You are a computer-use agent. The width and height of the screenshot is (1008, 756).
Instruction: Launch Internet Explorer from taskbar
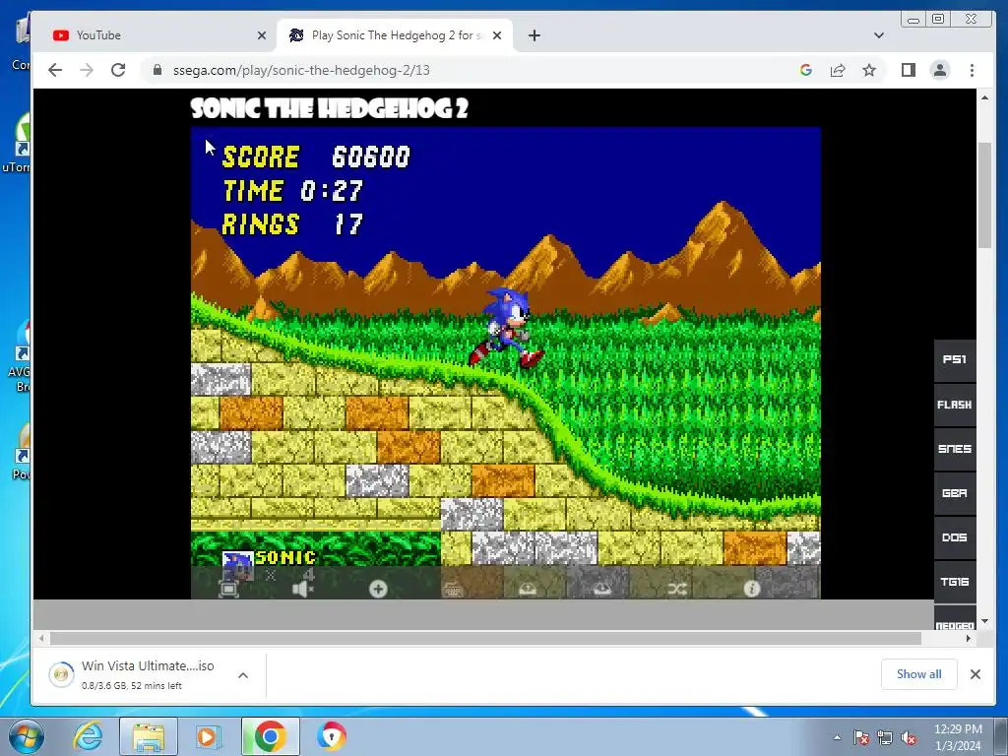coord(89,736)
